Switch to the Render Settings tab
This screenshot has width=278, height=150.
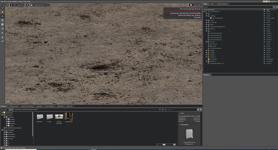coord(222,4)
